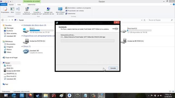Open the Administrar ribbon tab
Image resolution: width=175 pixels, height=98 pixels.
[x=32, y=5]
